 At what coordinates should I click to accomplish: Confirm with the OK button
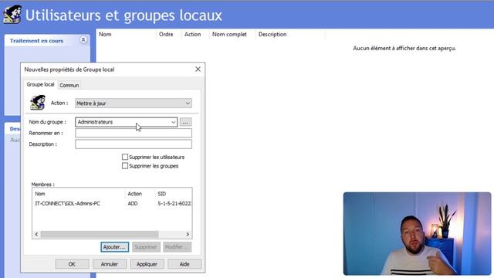(x=72, y=264)
